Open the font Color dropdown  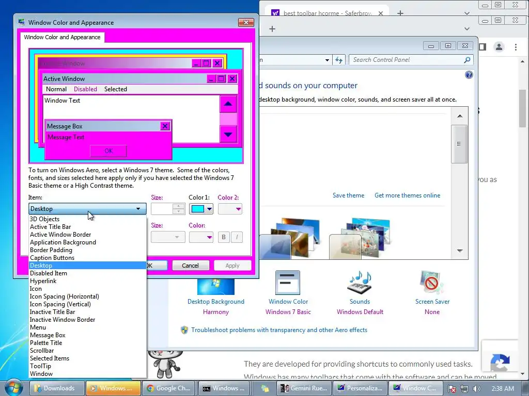point(201,237)
